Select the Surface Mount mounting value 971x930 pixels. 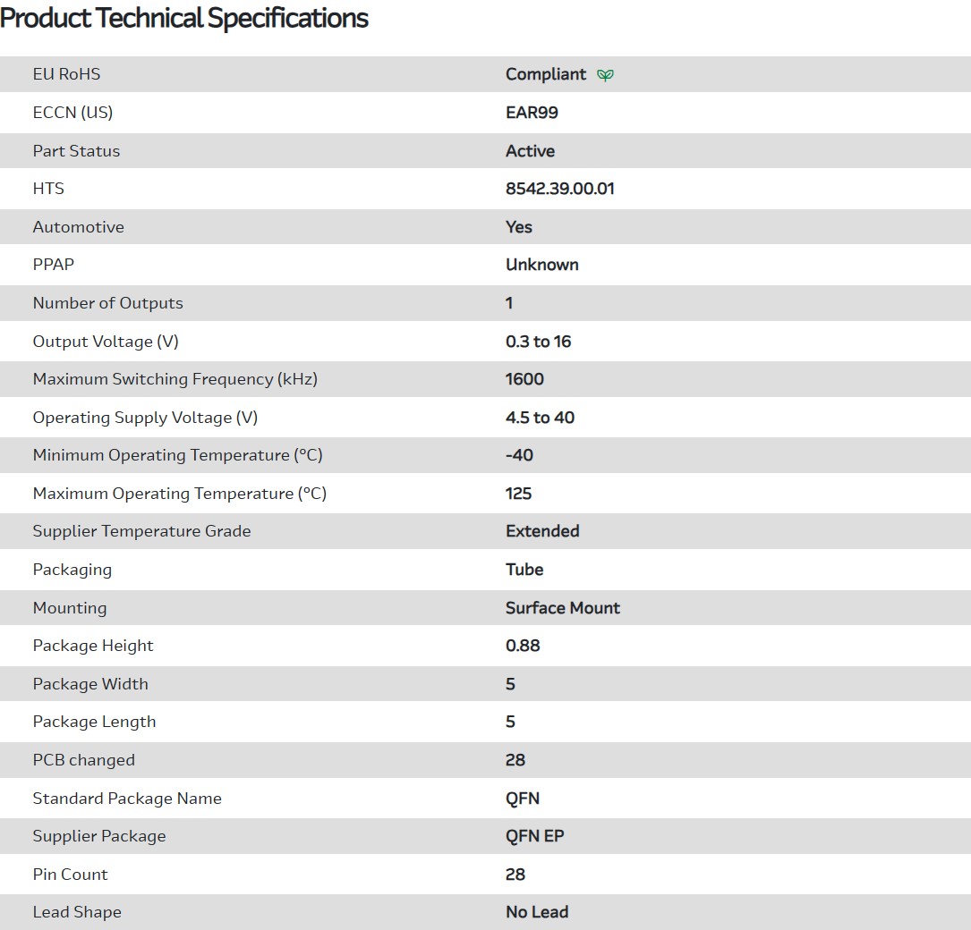[x=562, y=608]
